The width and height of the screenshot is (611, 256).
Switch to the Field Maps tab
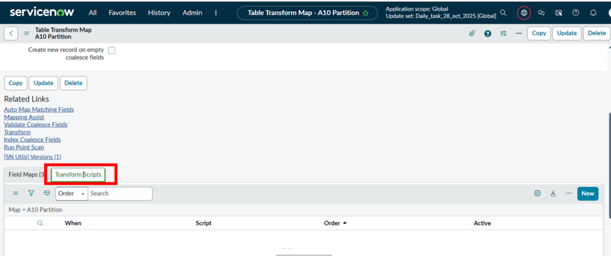pos(26,174)
